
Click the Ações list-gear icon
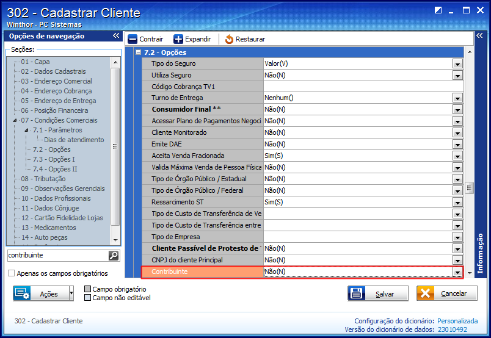tap(22, 293)
